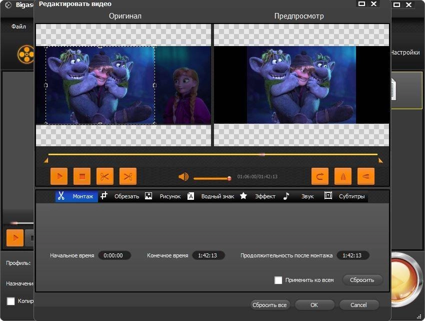Close the Редактировать видео dialog

point(374,4)
